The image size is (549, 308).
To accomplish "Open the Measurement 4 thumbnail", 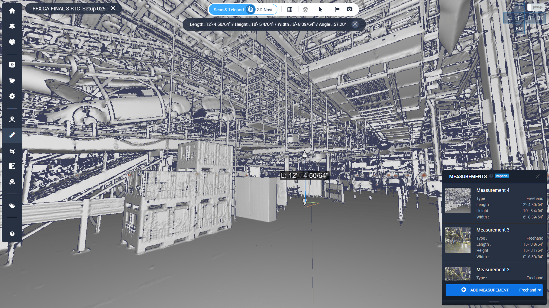I will click(458, 200).
